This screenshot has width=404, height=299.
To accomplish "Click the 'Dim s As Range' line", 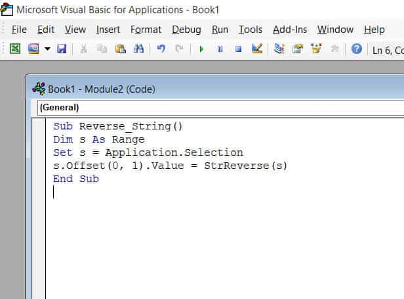I will [x=98, y=140].
